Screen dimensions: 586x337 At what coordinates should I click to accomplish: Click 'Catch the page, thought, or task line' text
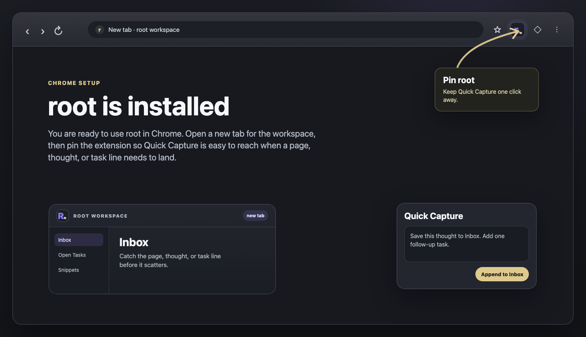click(x=170, y=256)
